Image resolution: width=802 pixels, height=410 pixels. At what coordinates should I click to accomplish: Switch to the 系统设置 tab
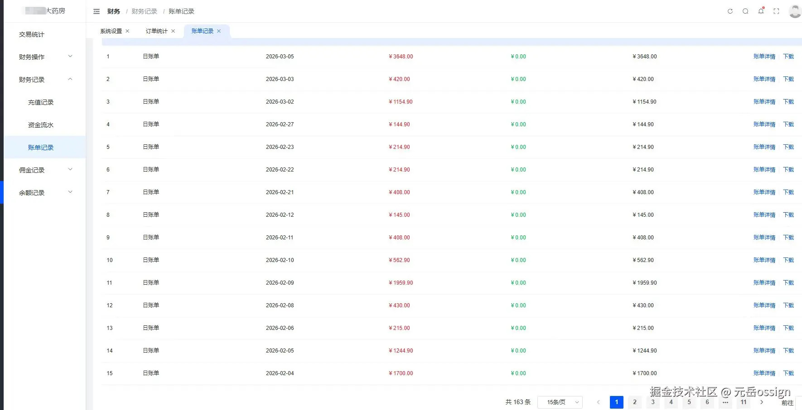click(x=111, y=31)
